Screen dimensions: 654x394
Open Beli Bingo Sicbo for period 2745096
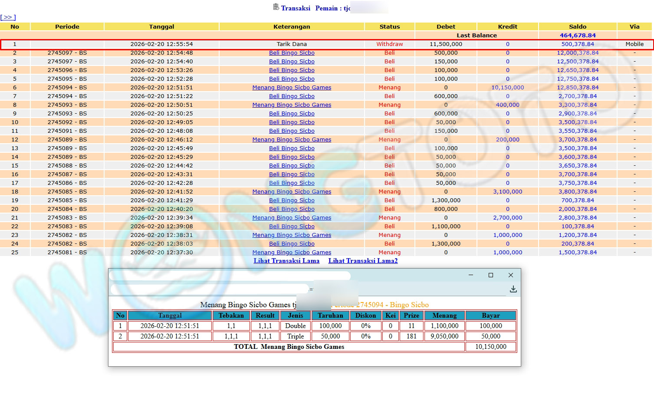(x=292, y=70)
